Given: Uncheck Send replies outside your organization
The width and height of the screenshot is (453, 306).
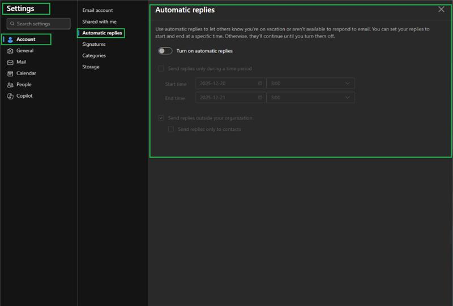Looking at the screenshot, I should pos(161,118).
